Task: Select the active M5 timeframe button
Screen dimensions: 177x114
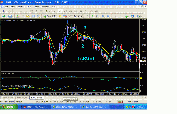Action: [x=60, y=11]
